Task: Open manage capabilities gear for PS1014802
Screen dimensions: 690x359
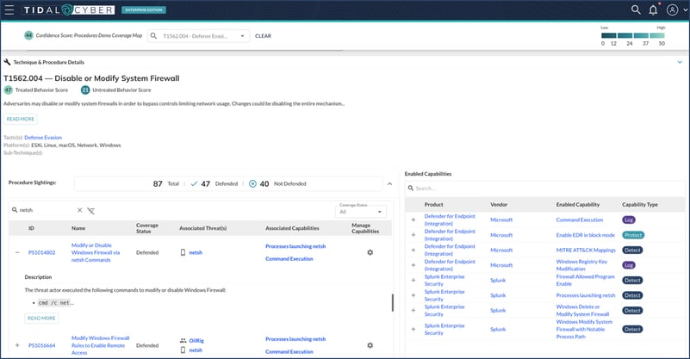Action: coord(370,252)
